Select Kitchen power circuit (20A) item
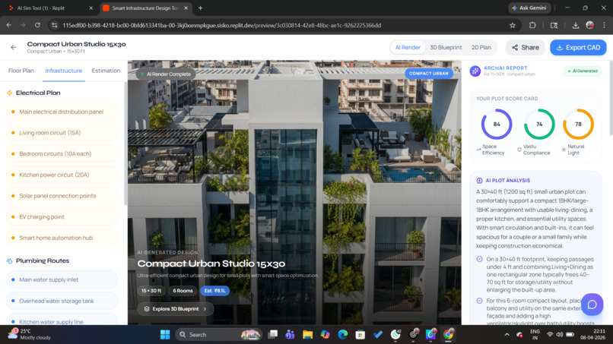The image size is (613, 344). pyautogui.click(x=62, y=175)
